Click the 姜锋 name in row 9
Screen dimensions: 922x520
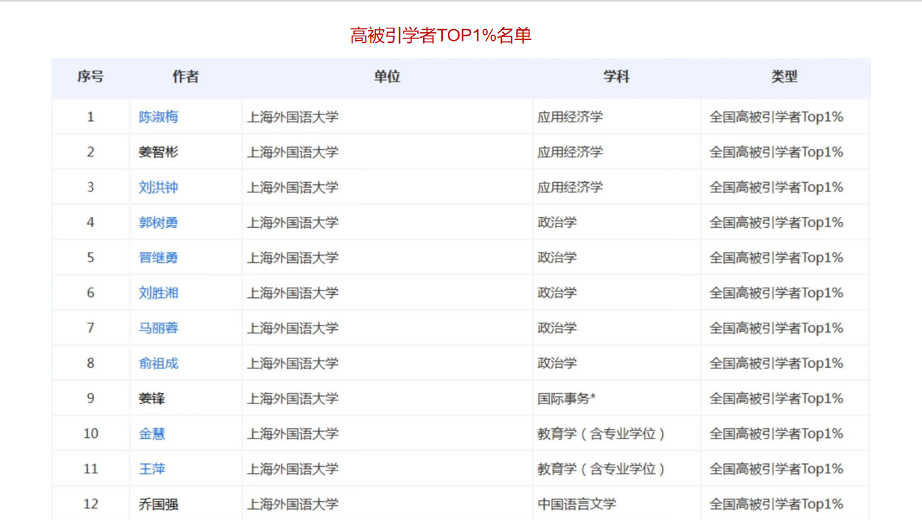pos(153,398)
